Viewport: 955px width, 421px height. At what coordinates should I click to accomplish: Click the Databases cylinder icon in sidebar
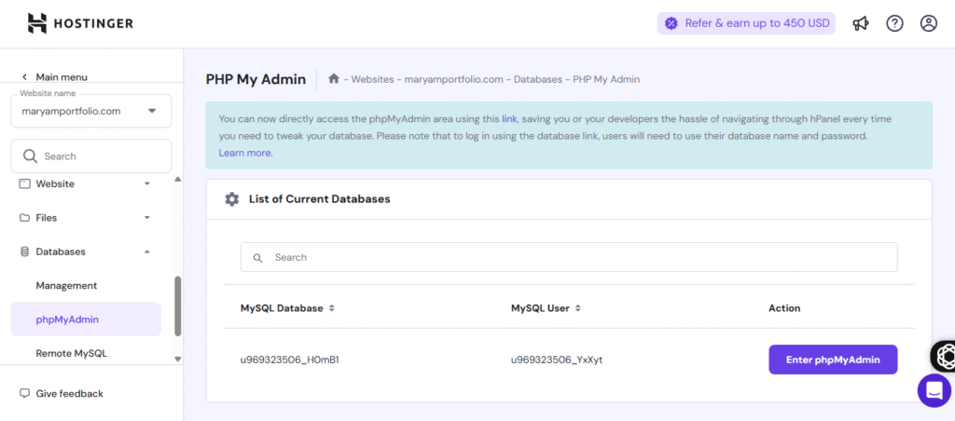pyautogui.click(x=24, y=251)
